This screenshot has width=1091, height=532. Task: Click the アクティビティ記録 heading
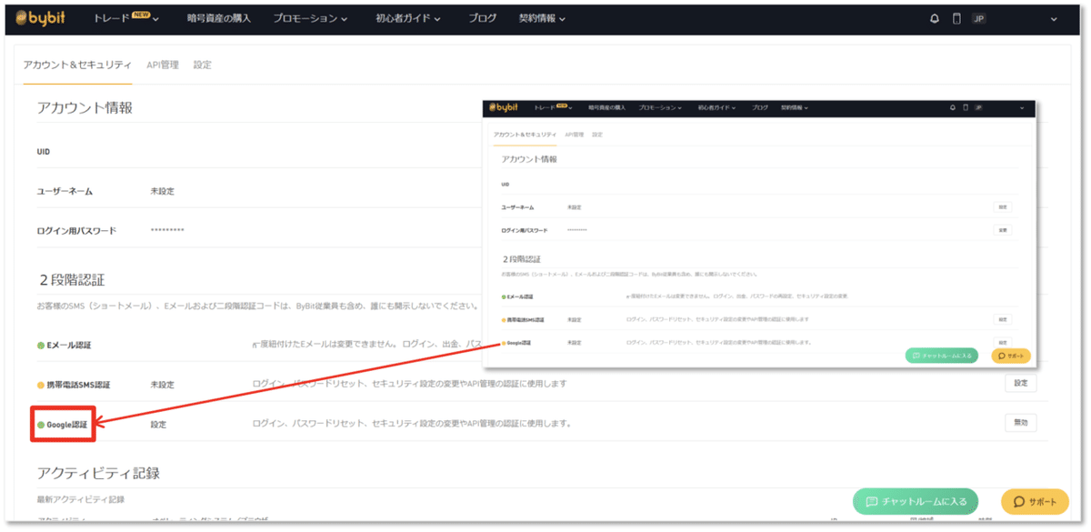coord(98,473)
